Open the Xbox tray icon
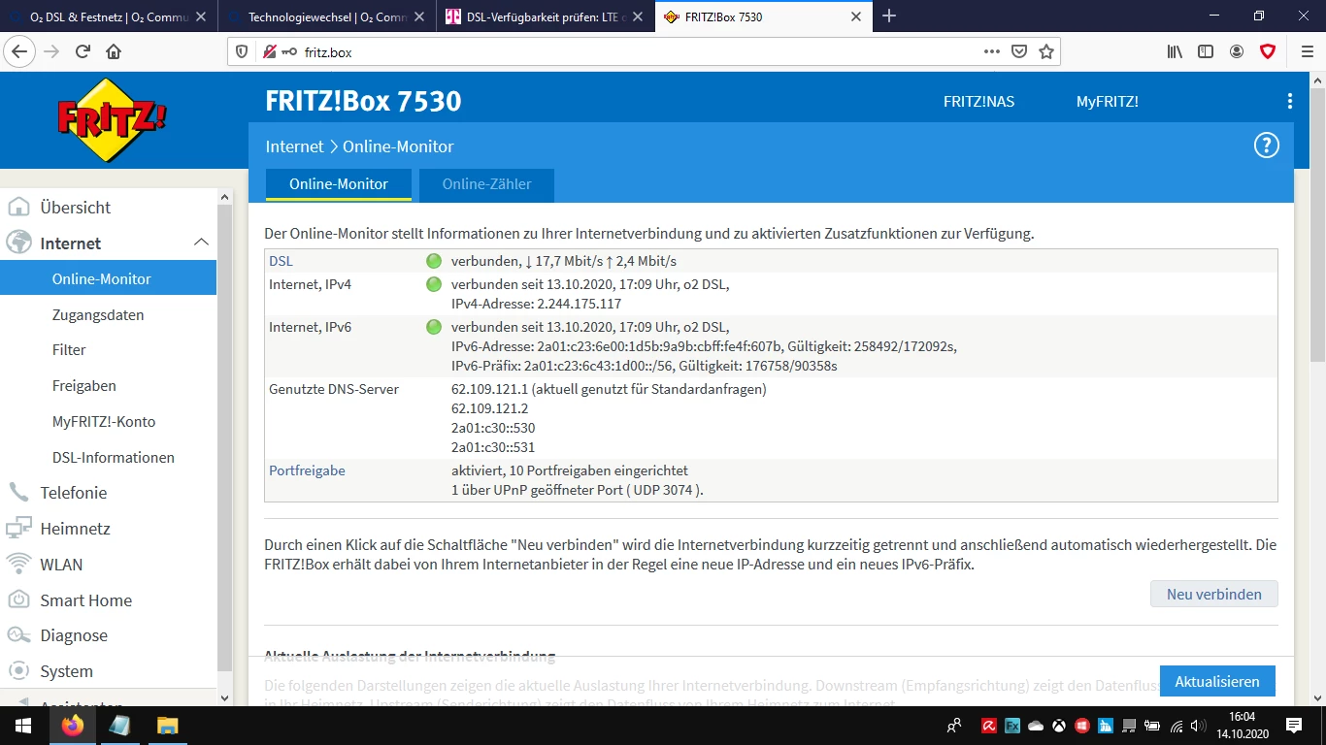This screenshot has height=745, width=1326. tap(1059, 725)
